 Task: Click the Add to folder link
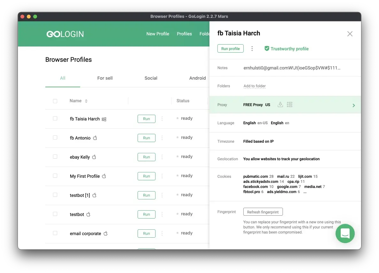click(x=254, y=86)
